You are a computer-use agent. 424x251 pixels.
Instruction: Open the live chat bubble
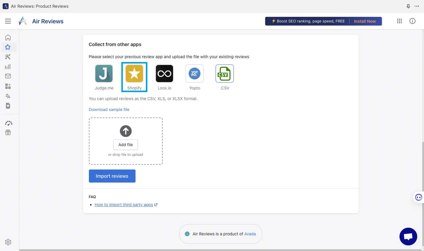coord(408,237)
